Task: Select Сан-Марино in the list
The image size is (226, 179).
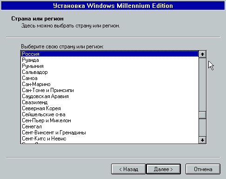Action: pos(110,84)
